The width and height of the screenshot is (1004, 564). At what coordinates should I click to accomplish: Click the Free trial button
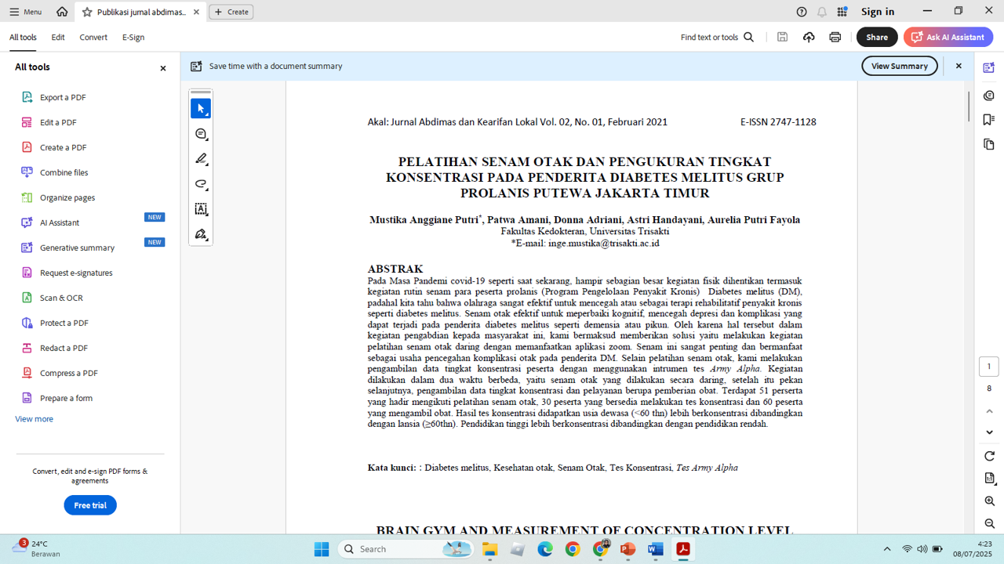click(90, 505)
